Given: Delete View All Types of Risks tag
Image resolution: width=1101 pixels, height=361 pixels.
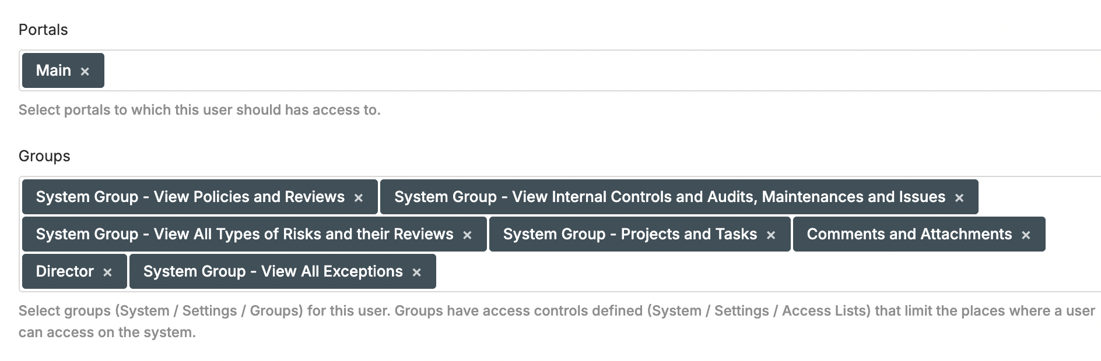Looking at the screenshot, I should (467, 235).
